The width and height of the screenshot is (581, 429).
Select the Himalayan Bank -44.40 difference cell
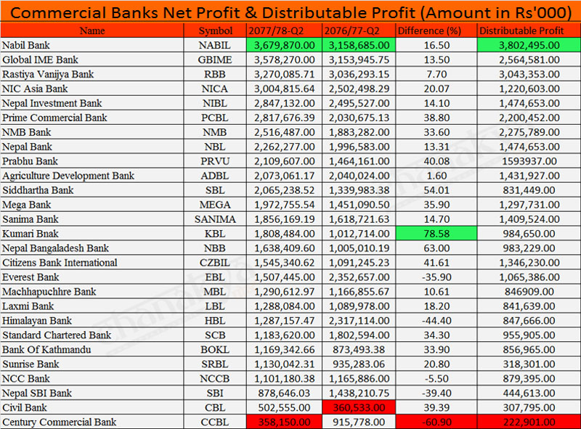coord(436,321)
